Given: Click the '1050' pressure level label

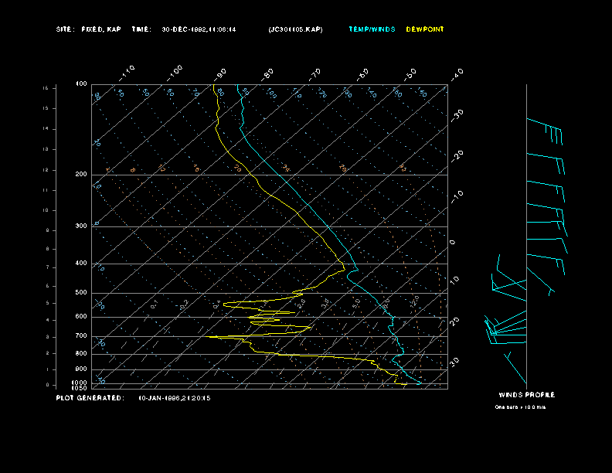Looking at the screenshot, I should click(x=80, y=388).
